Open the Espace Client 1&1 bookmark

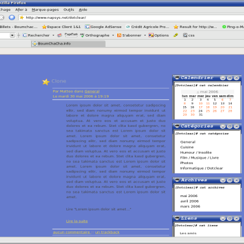[x=62, y=27]
